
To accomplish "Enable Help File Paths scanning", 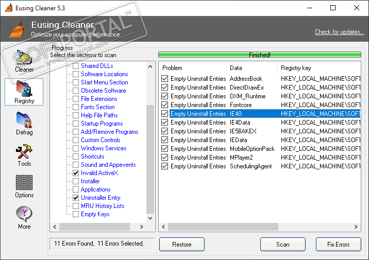I will tap(76, 115).
